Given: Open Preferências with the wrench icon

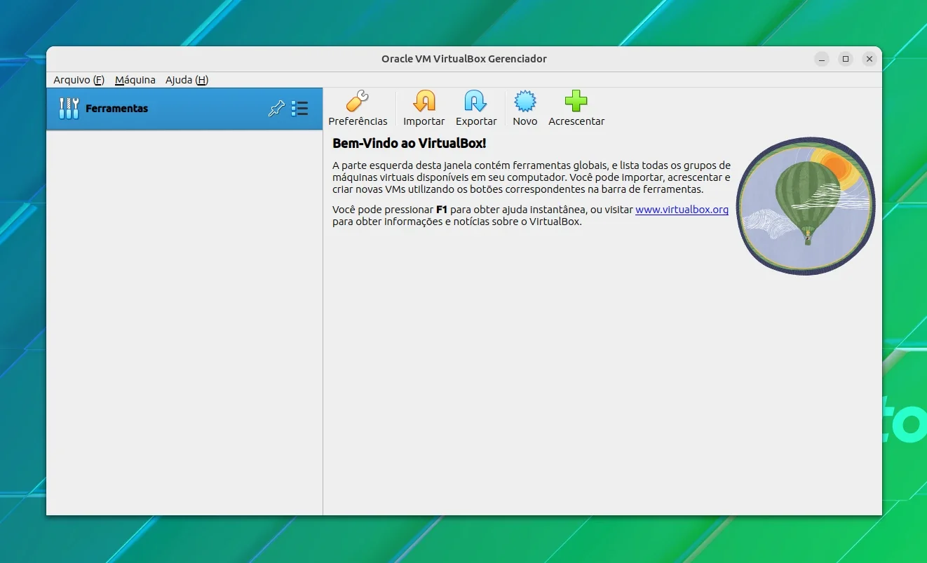Looking at the screenshot, I should pyautogui.click(x=358, y=102).
